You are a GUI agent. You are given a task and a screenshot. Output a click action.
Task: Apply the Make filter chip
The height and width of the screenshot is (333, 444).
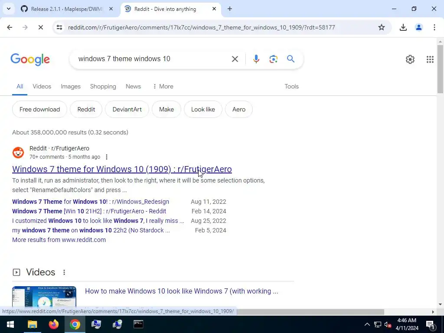[x=166, y=109]
